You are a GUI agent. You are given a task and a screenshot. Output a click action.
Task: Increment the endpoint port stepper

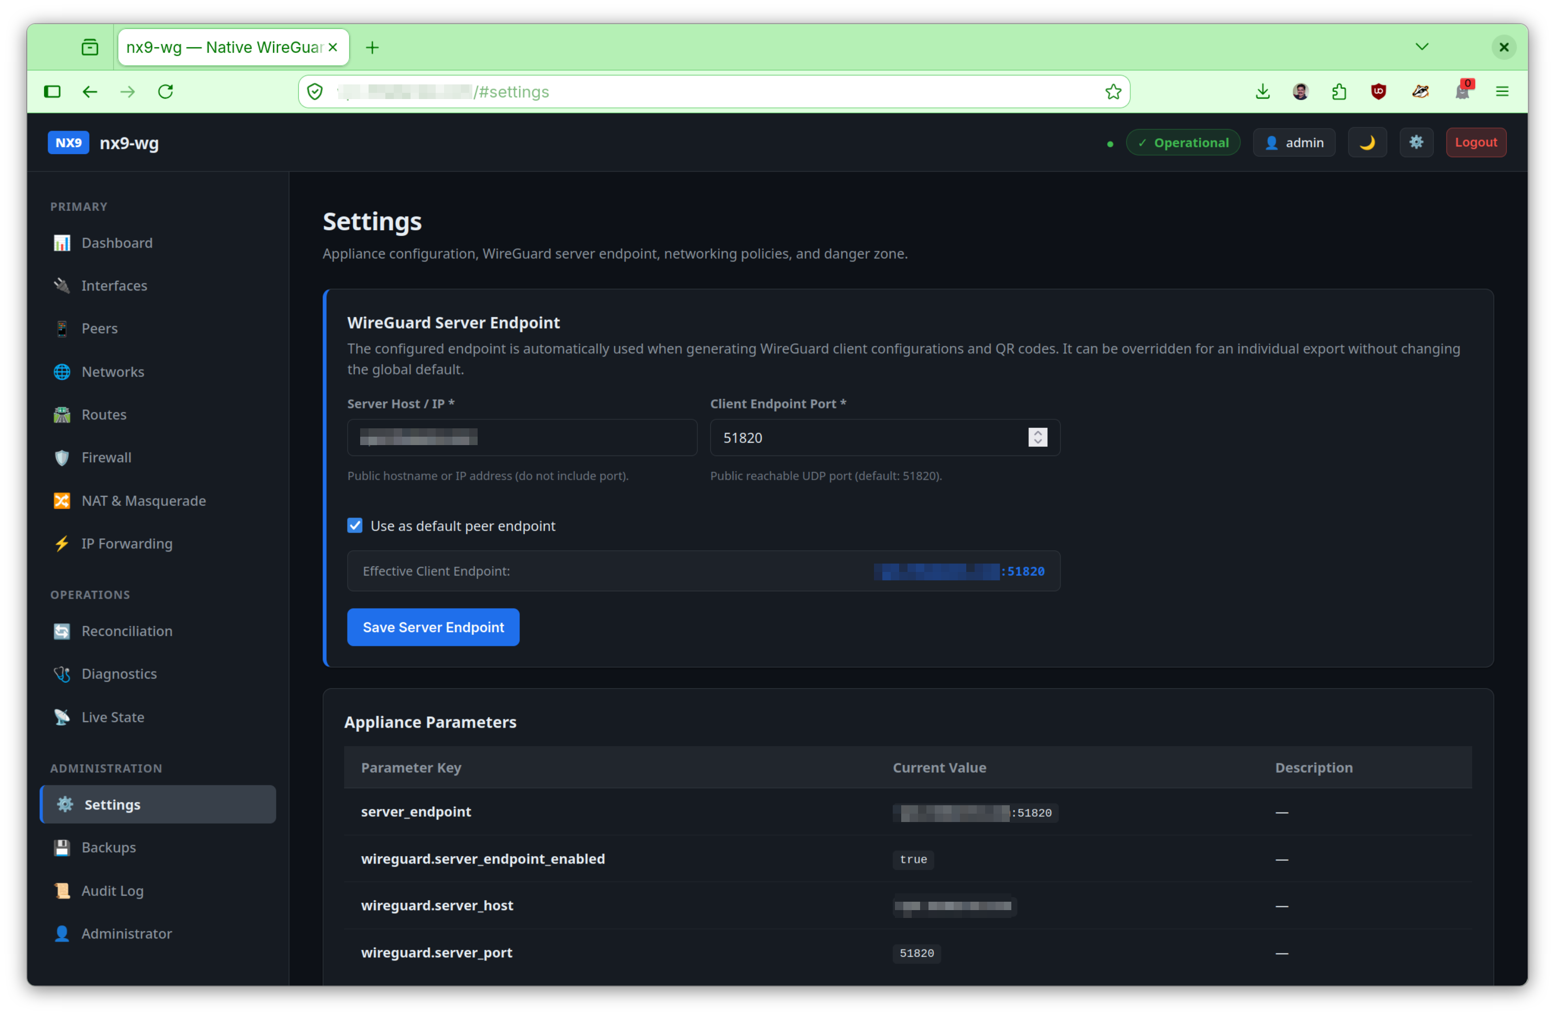1038,433
